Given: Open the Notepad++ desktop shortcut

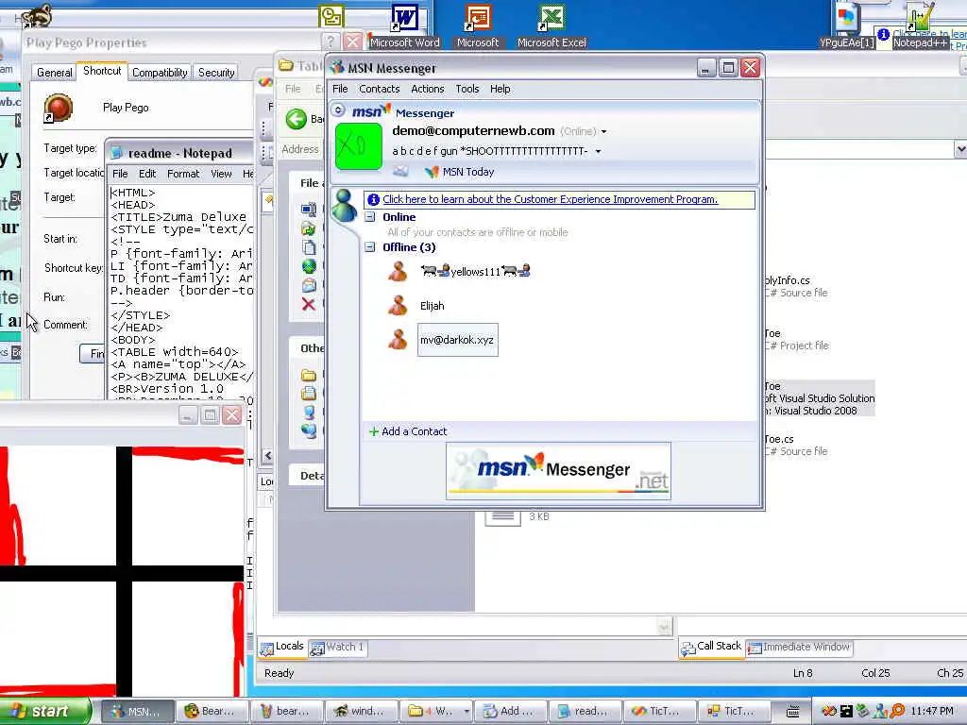Looking at the screenshot, I should pyautogui.click(x=920, y=25).
